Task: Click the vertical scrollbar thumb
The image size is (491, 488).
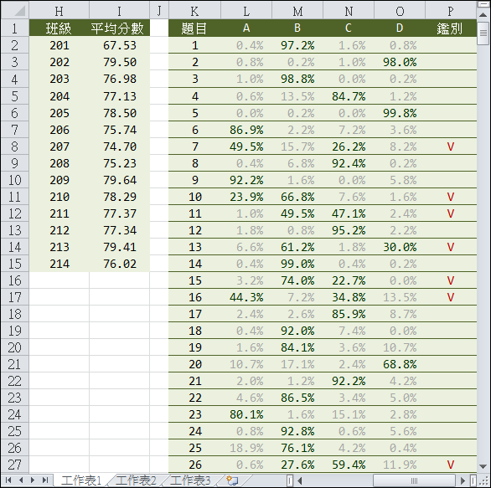Action: click(x=483, y=33)
